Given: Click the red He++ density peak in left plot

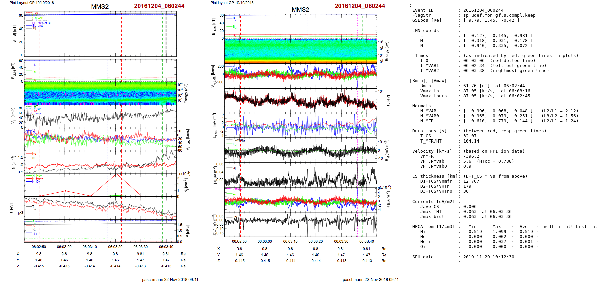Looking at the screenshot, I should point(116,174).
